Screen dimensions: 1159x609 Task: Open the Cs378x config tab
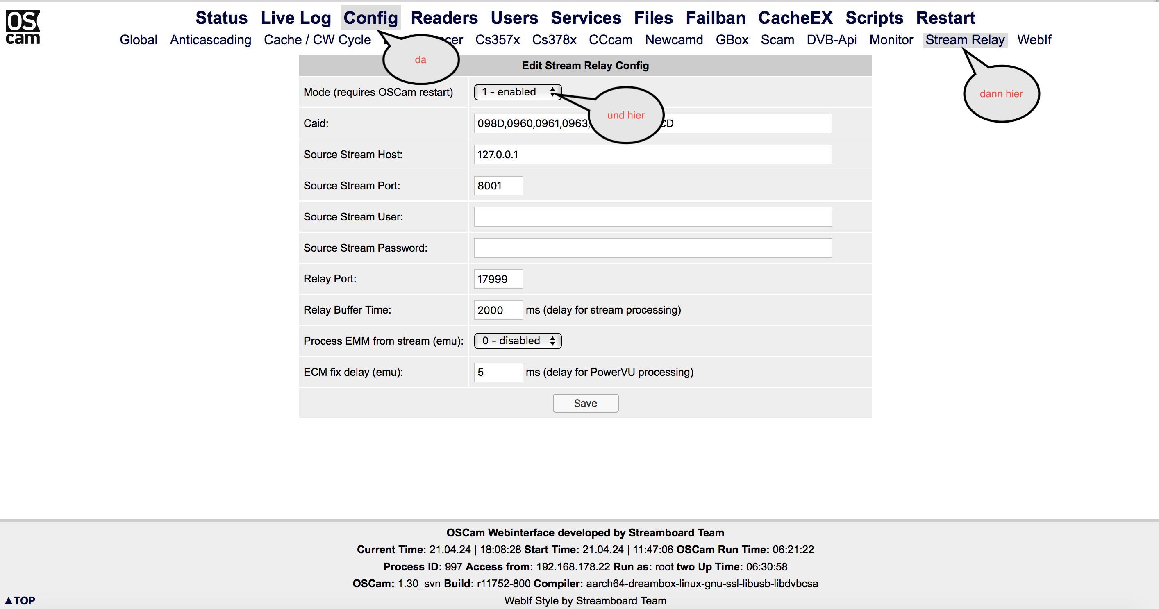click(554, 40)
